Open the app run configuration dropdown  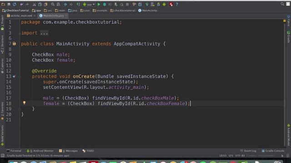(x=89, y=4)
